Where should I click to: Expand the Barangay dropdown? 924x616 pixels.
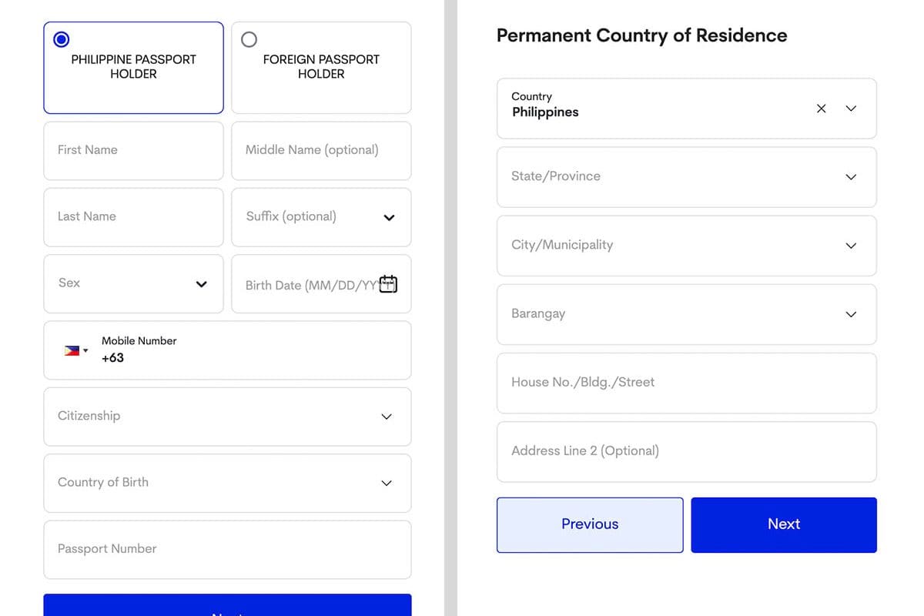851,314
